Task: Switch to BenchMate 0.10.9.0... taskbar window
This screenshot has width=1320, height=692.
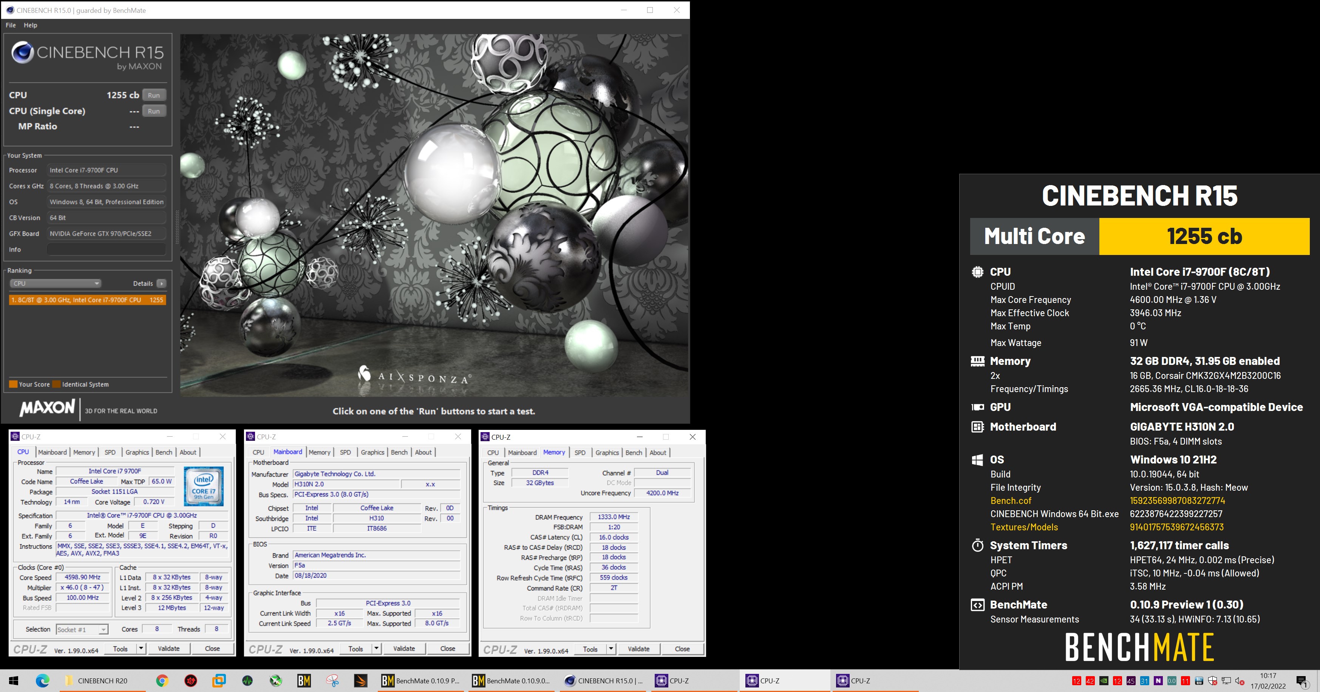Action: [x=512, y=681]
